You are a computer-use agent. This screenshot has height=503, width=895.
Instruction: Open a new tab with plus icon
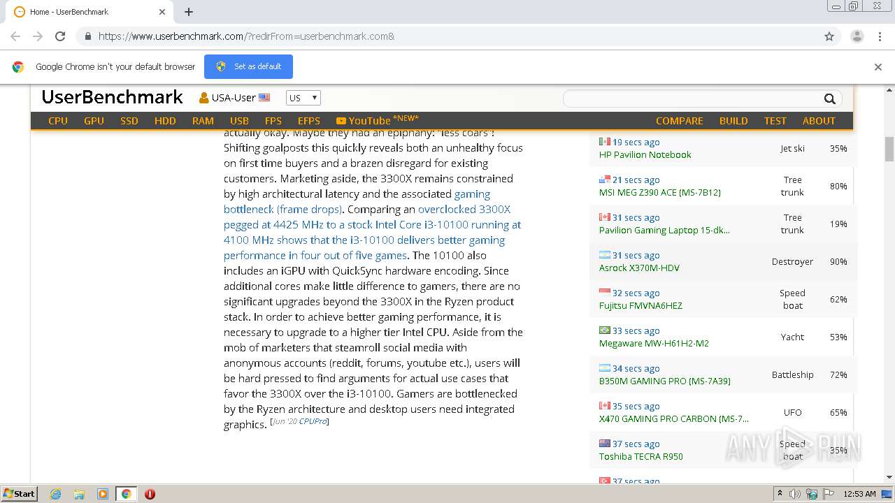point(189,12)
